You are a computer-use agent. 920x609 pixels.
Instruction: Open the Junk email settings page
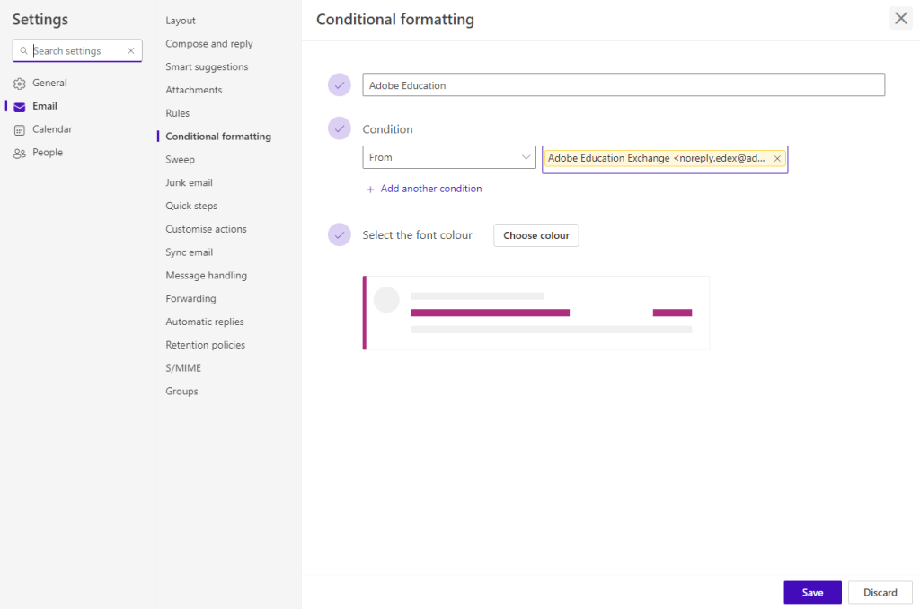pyautogui.click(x=189, y=182)
